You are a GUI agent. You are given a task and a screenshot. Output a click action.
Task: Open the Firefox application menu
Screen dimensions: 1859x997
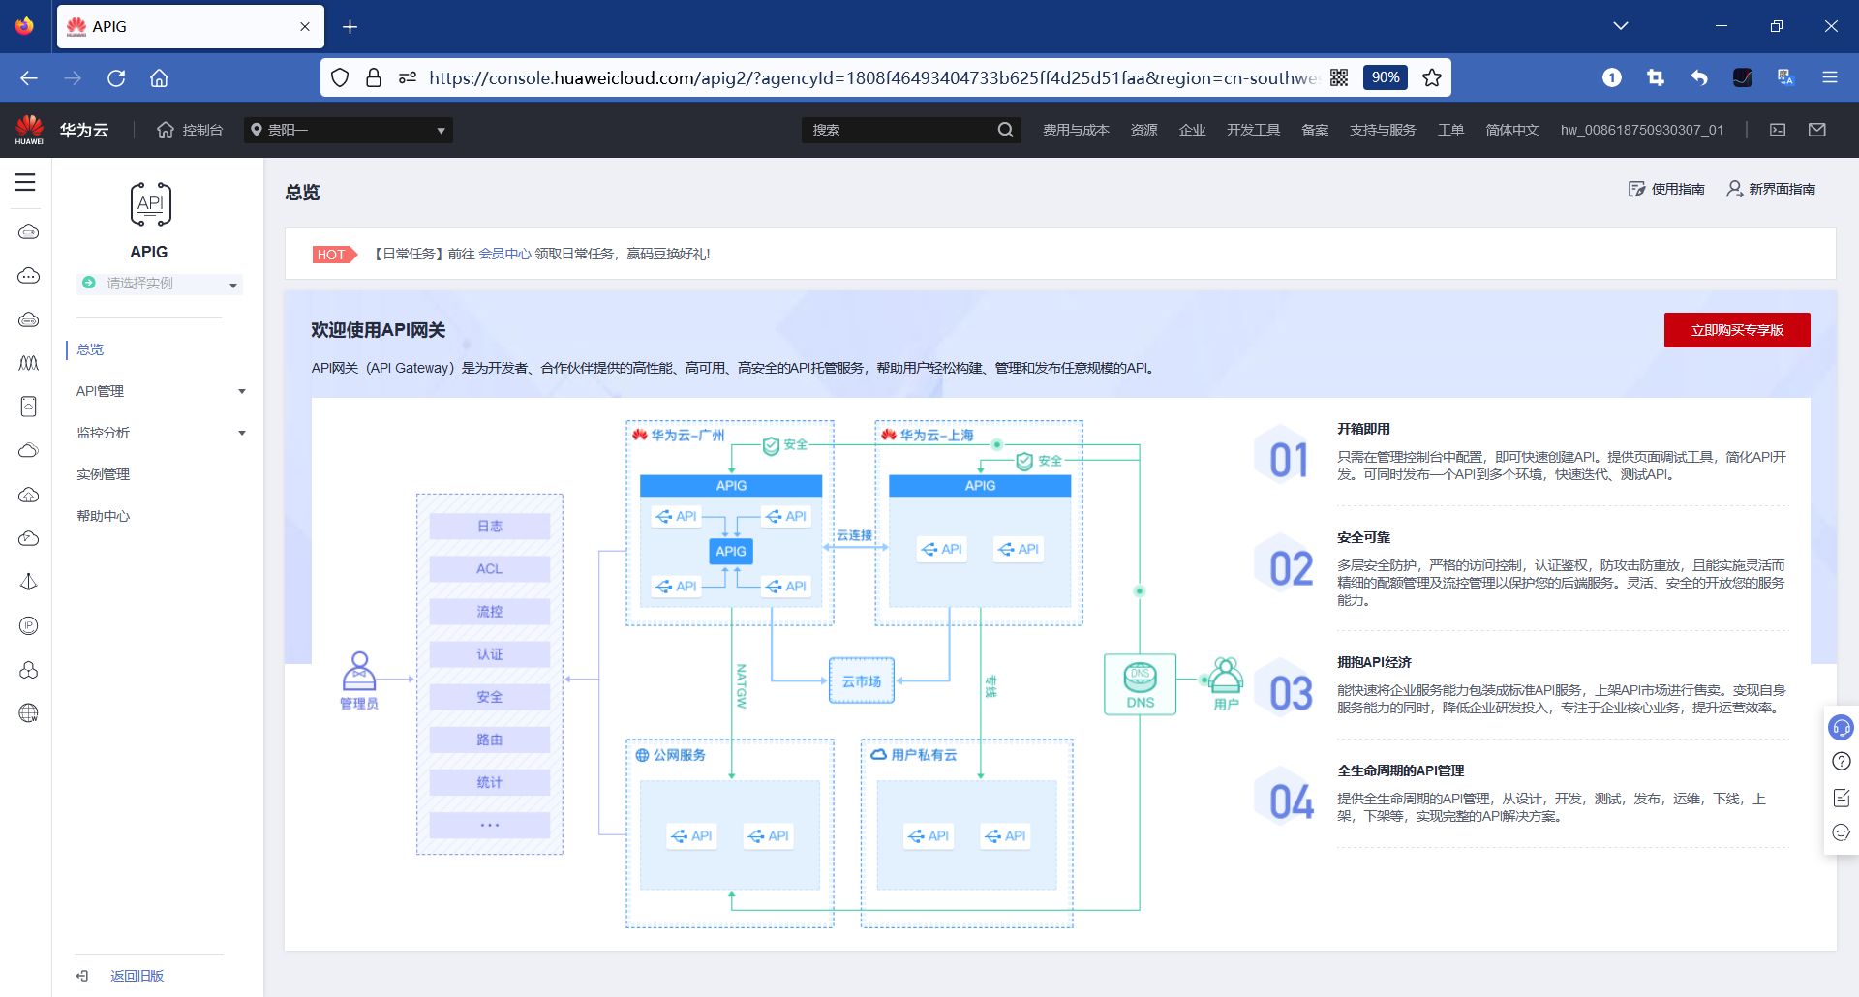point(1830,77)
